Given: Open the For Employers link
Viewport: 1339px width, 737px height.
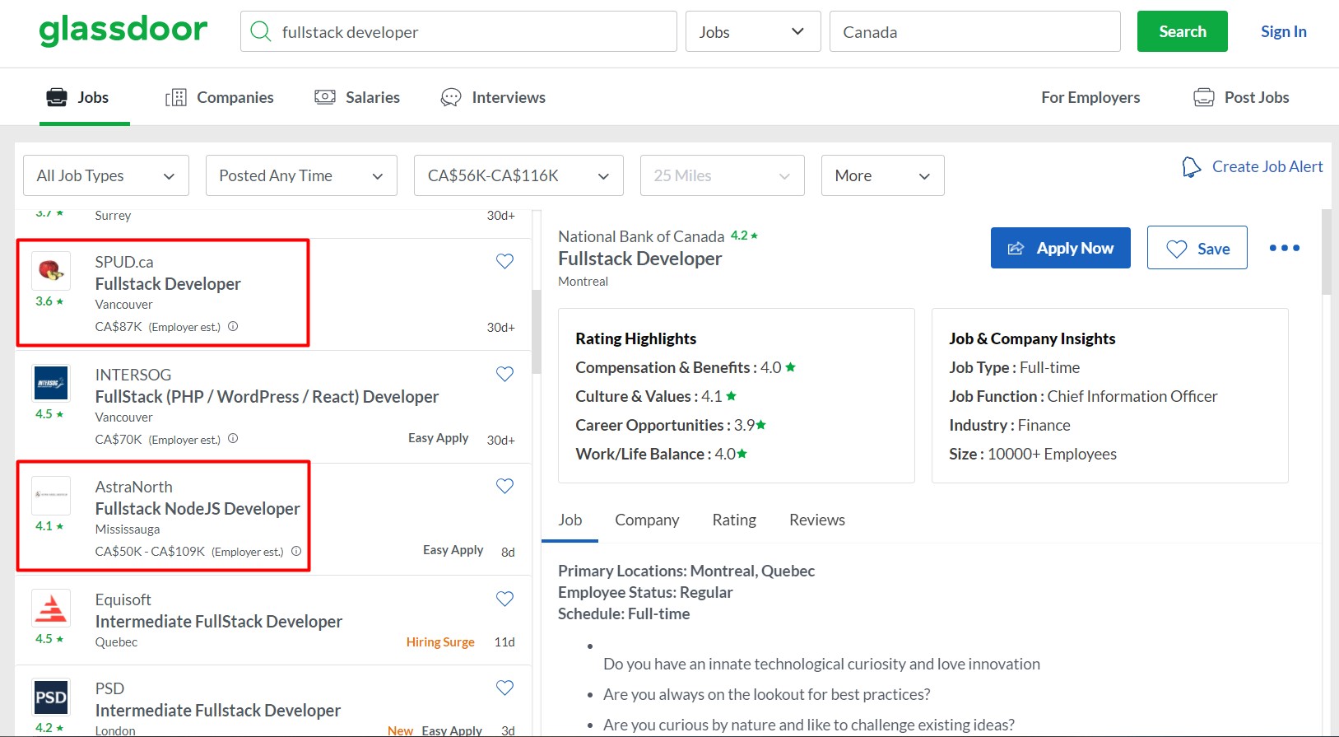Looking at the screenshot, I should coord(1090,97).
